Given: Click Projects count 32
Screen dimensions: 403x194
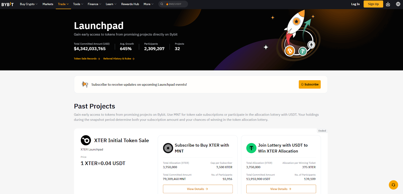Looking at the screenshot, I should 177,49.
